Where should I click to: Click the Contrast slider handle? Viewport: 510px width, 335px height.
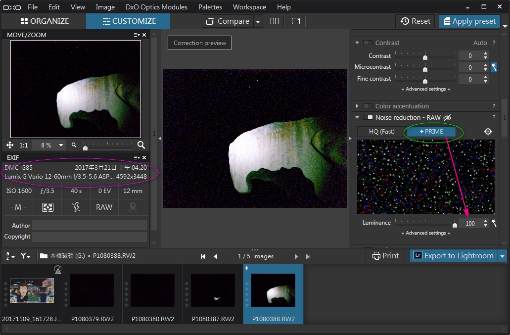(425, 57)
